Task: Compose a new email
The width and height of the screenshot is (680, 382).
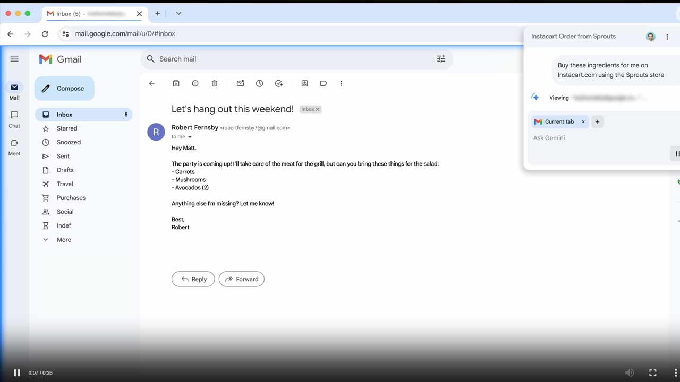Action: click(x=64, y=89)
